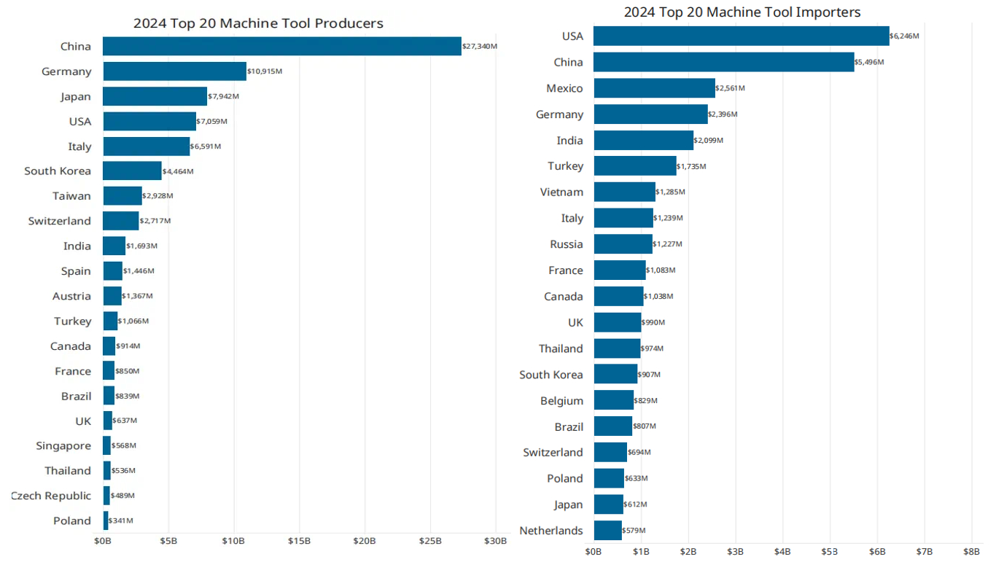Click the "$2,928M" value label
Image resolution: width=1004 pixels, height=562 pixels.
(157, 196)
